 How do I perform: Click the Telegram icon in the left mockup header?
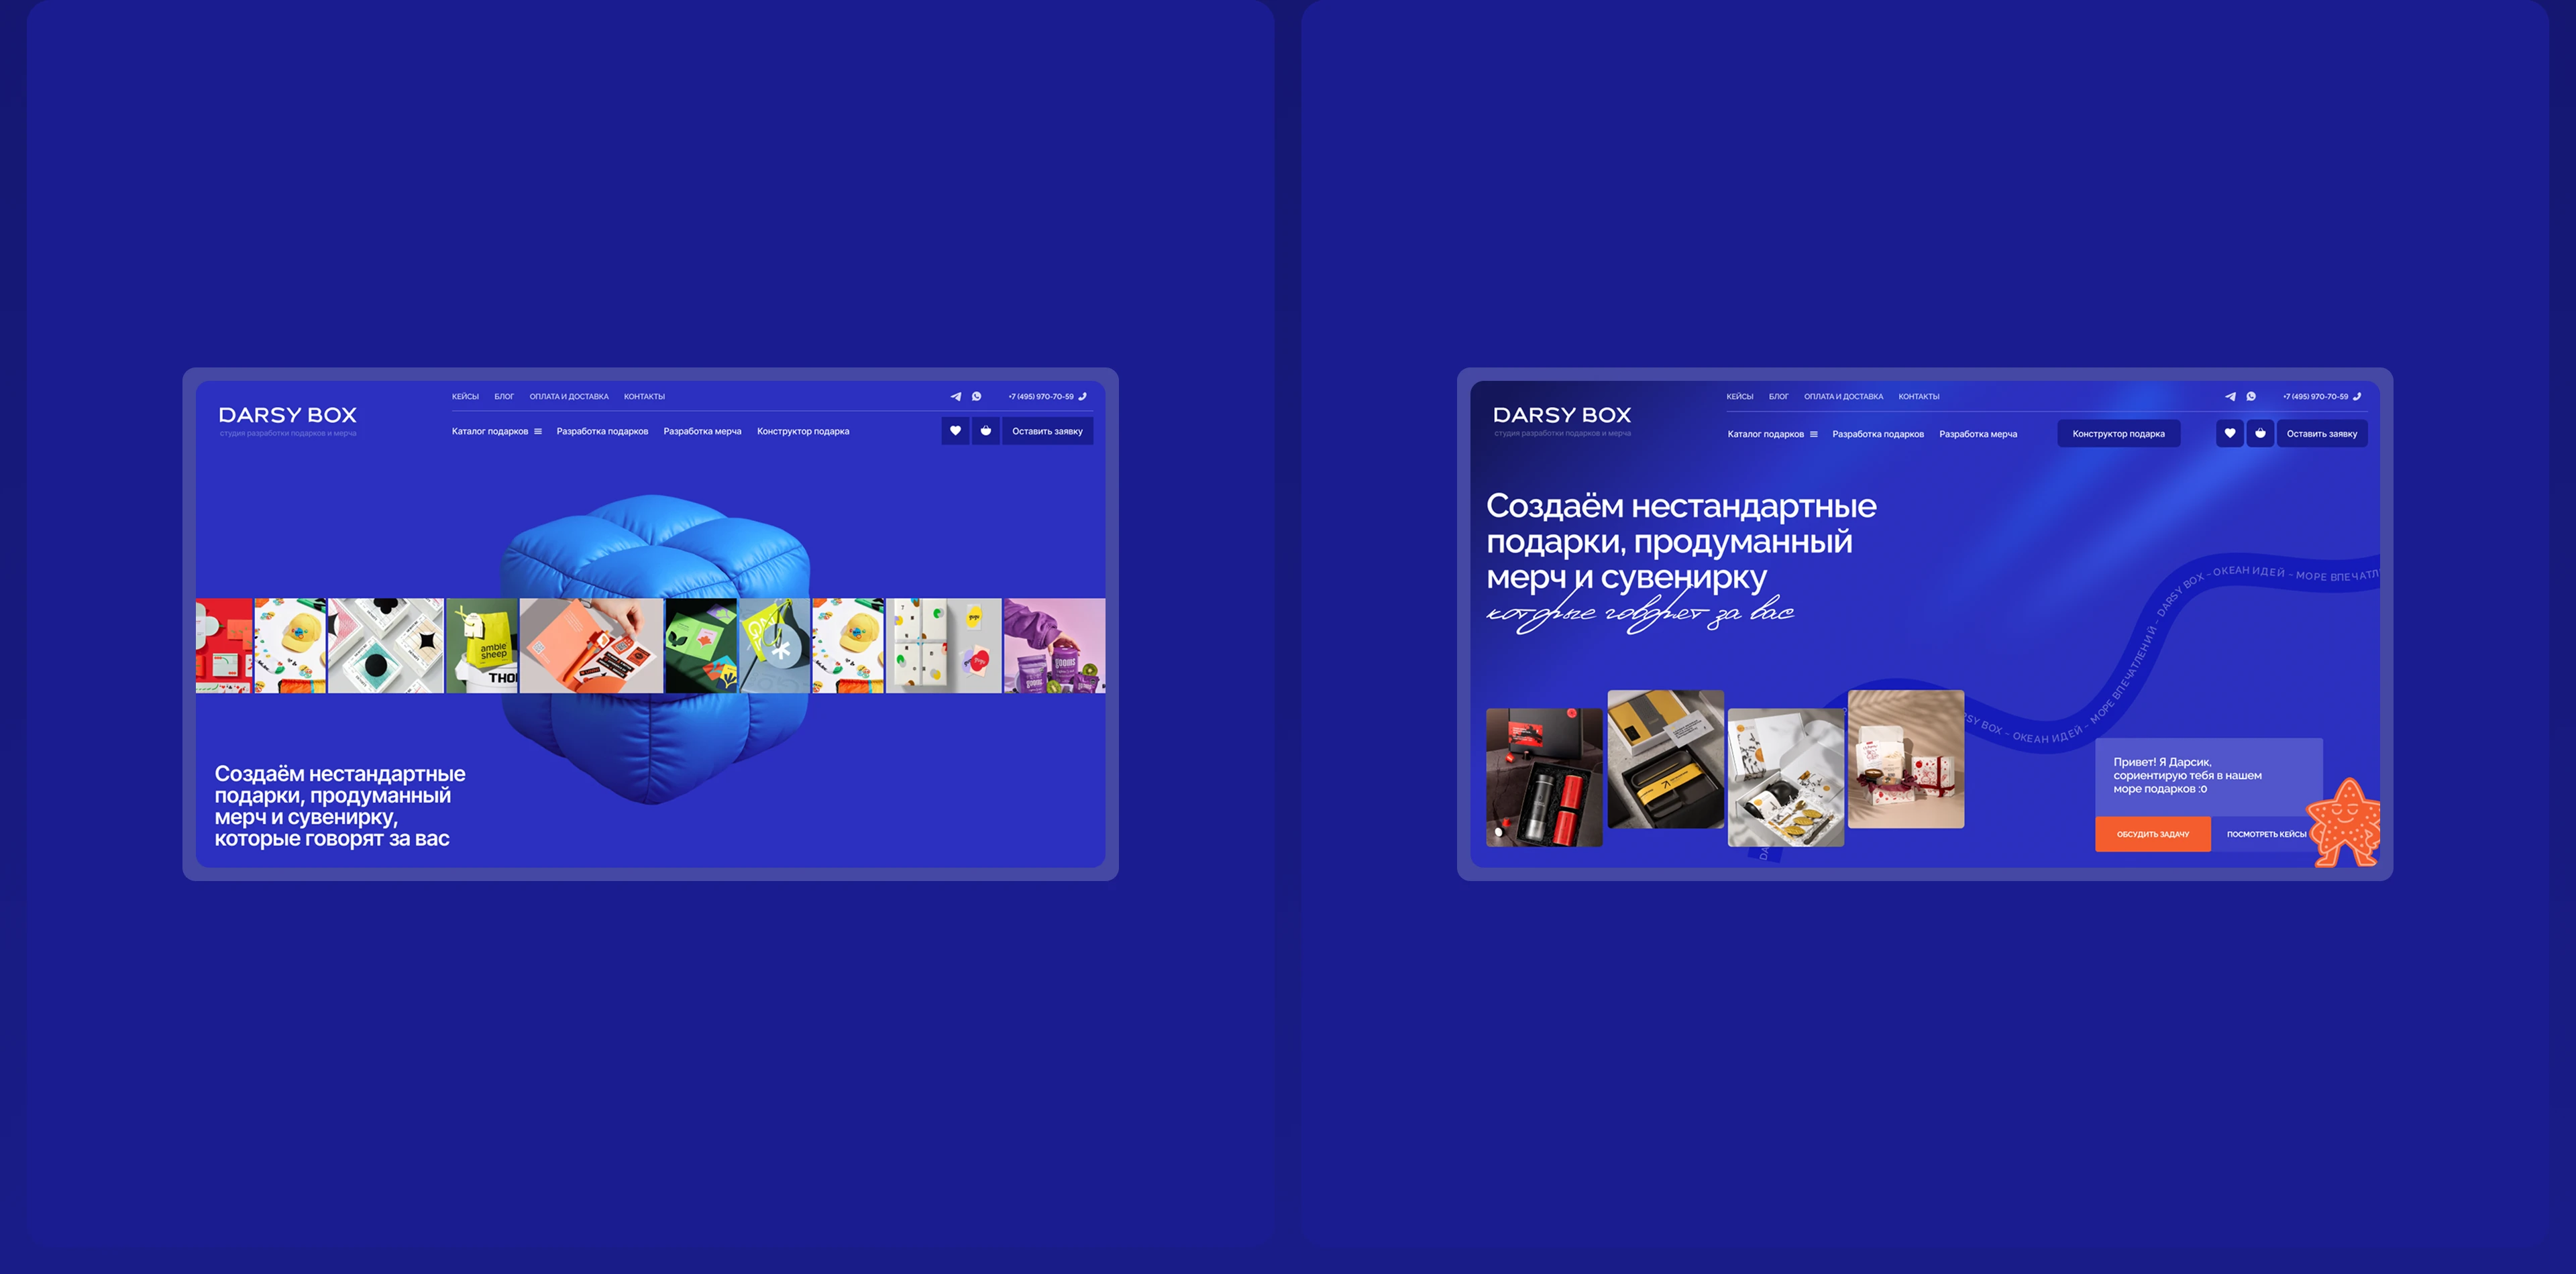955,397
